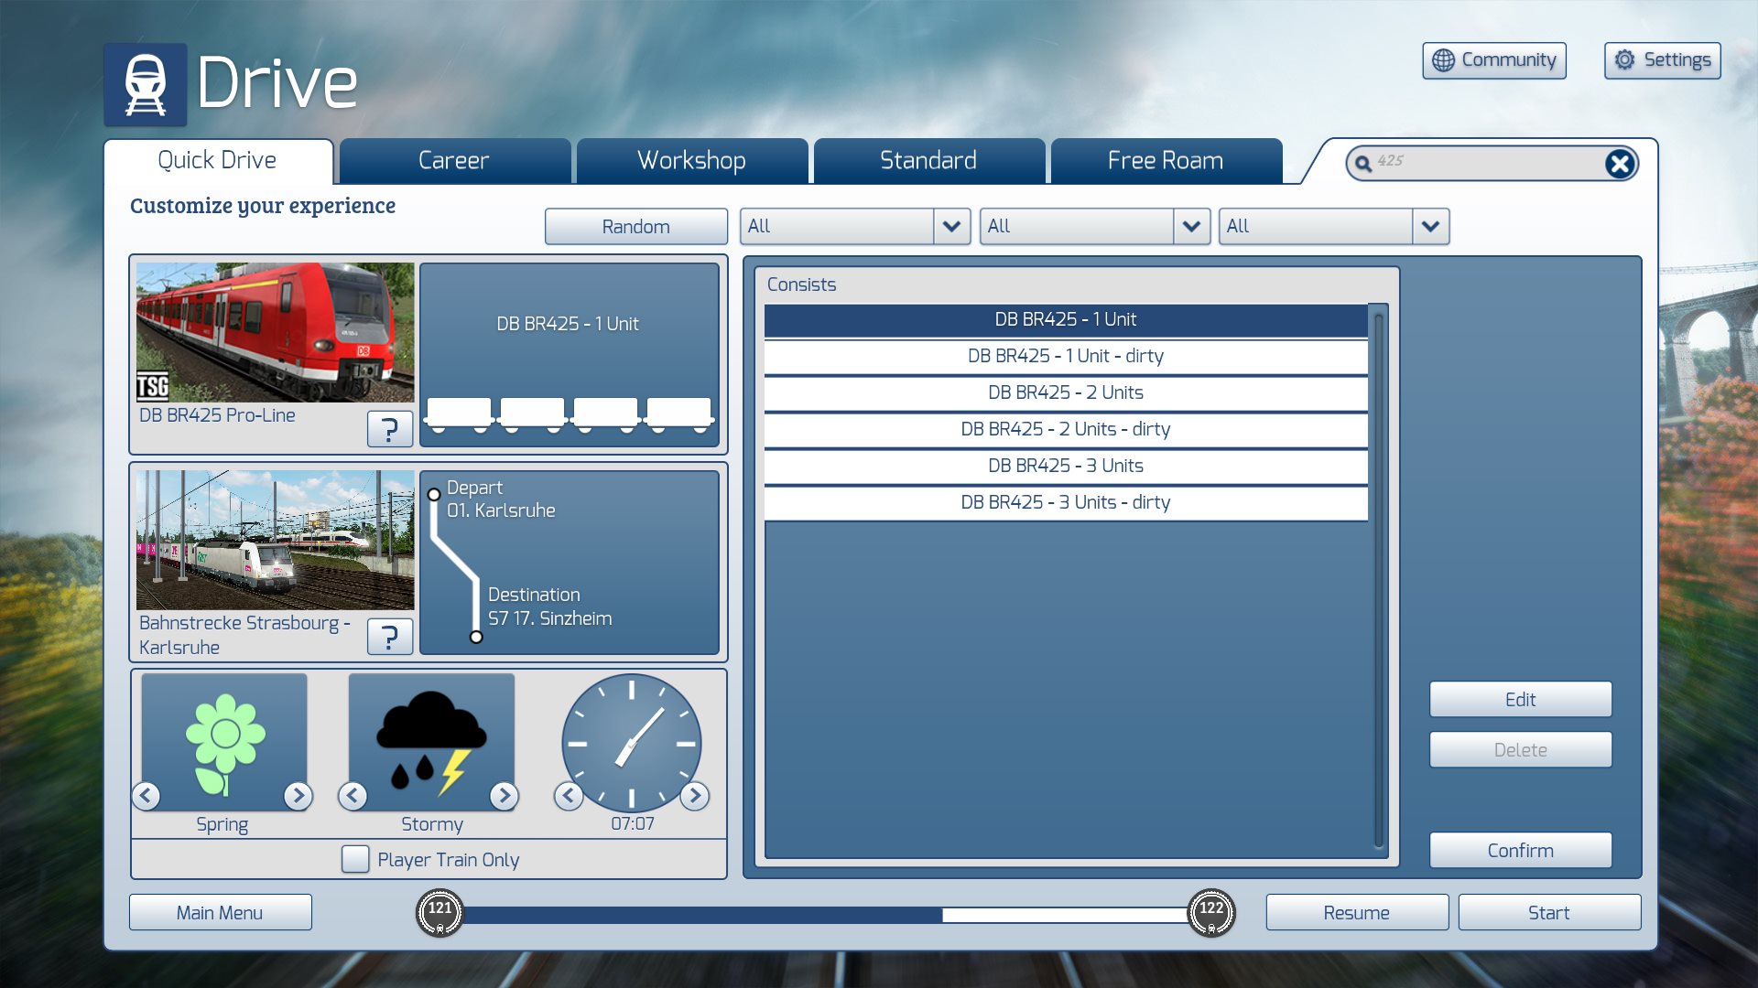Enable the Player Train Only checkbox
The image size is (1758, 988).
[355, 859]
